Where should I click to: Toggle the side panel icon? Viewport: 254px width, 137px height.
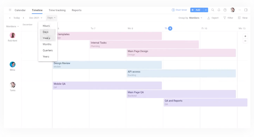pyautogui.click(x=246, y=10)
